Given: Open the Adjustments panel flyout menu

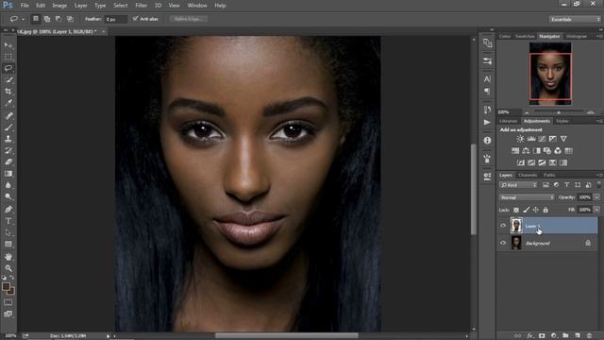Looking at the screenshot, I should (x=599, y=121).
